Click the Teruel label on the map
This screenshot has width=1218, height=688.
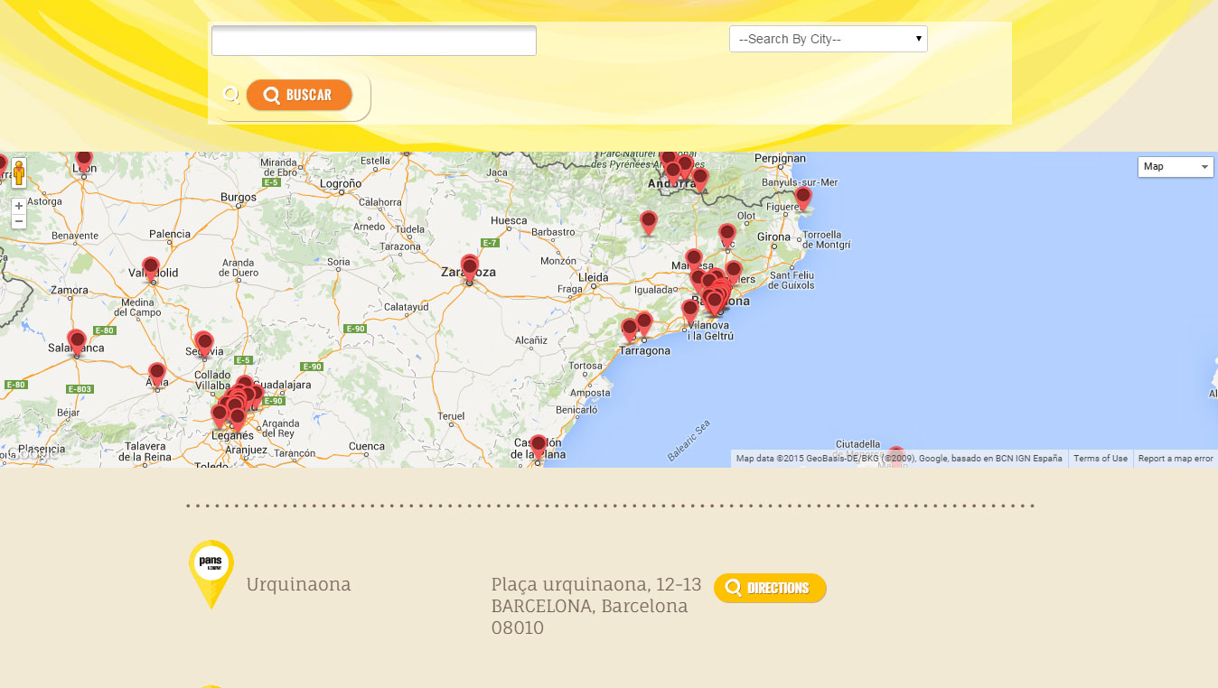(451, 416)
